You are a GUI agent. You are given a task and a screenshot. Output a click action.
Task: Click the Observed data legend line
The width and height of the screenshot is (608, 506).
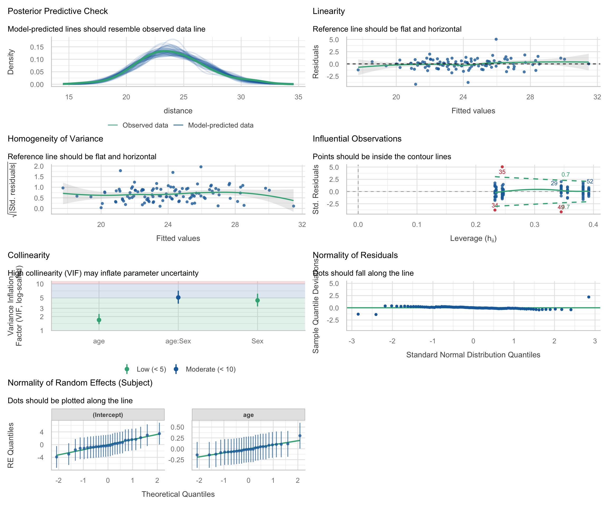pos(113,125)
